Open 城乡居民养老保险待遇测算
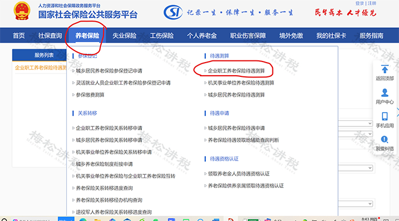This screenshot has height=221, width=399. 237,95
